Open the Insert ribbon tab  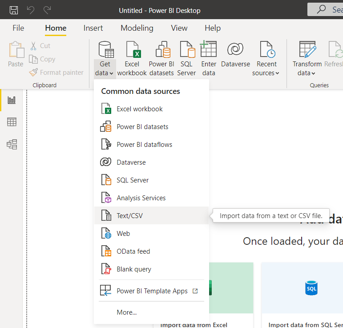click(93, 28)
